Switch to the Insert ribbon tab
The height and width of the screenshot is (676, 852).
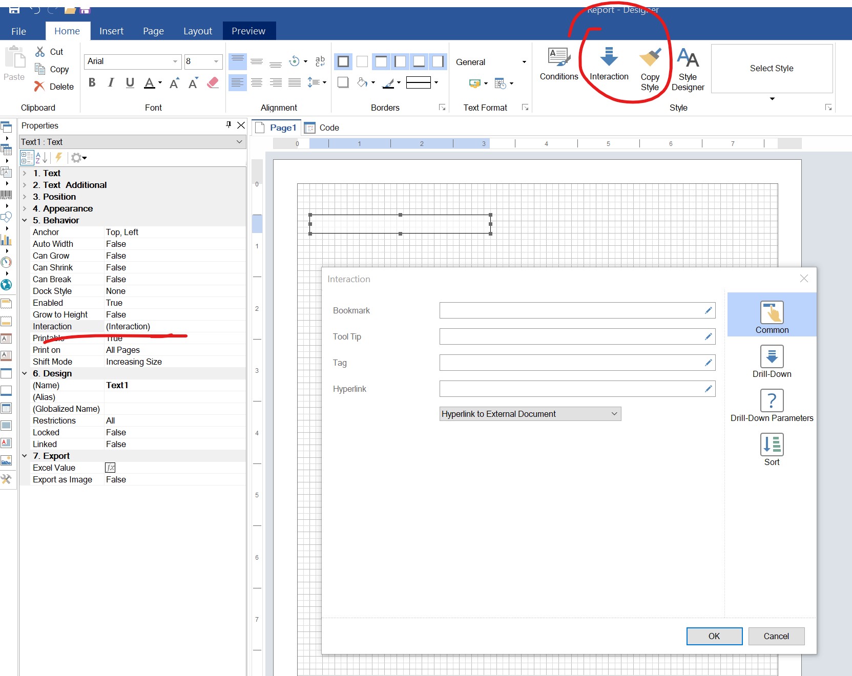[111, 31]
